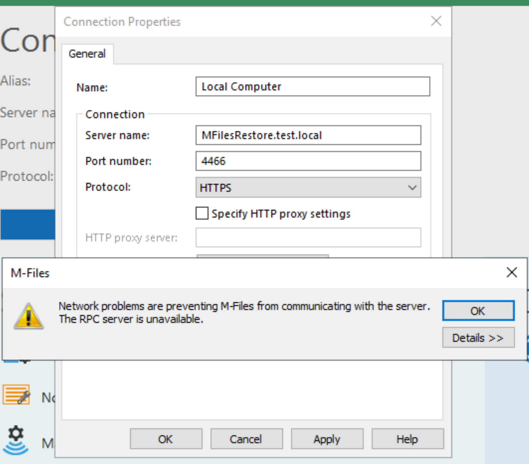Click the Alias label in background window
Viewport: 529px width, 464px height.
coord(15,81)
